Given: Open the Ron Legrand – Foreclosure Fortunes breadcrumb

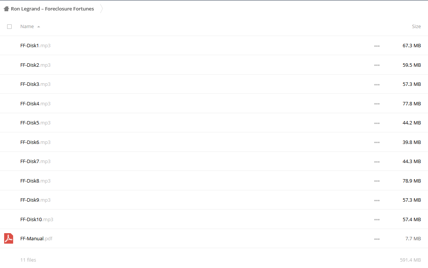Looking at the screenshot, I should [x=53, y=9].
